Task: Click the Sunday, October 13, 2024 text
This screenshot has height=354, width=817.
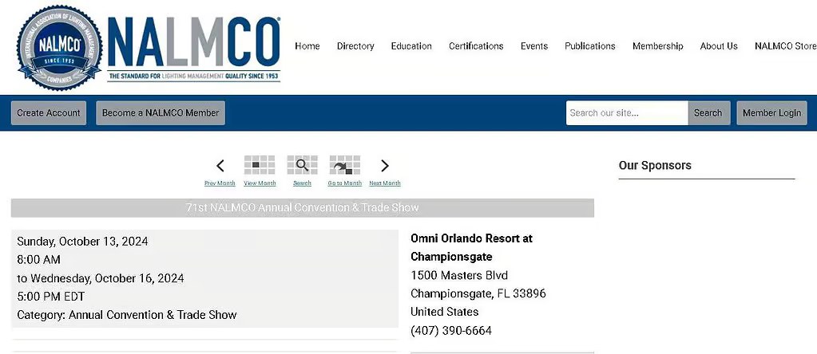Action: [x=82, y=242]
